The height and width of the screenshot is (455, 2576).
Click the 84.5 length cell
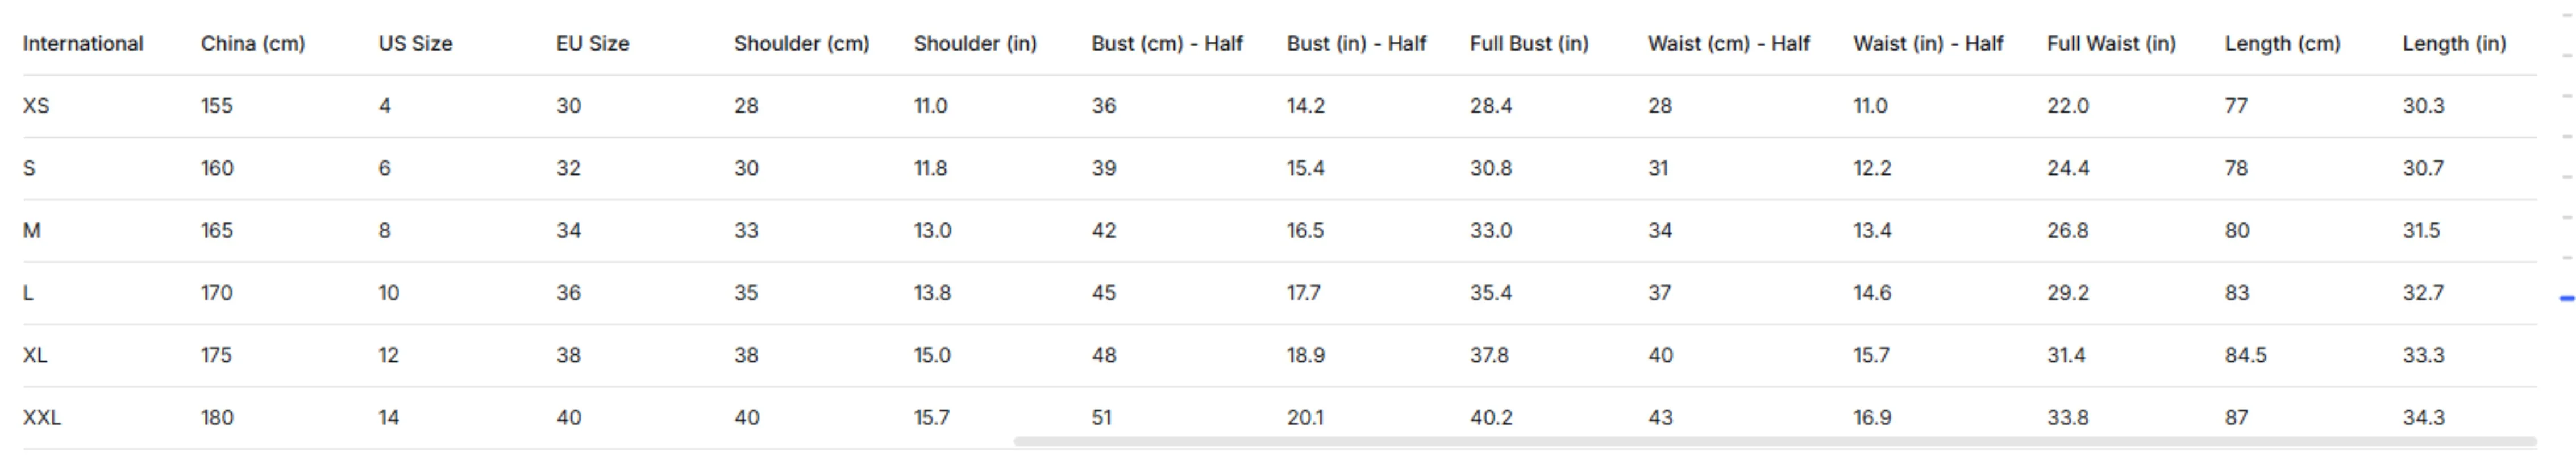pos(2246,356)
